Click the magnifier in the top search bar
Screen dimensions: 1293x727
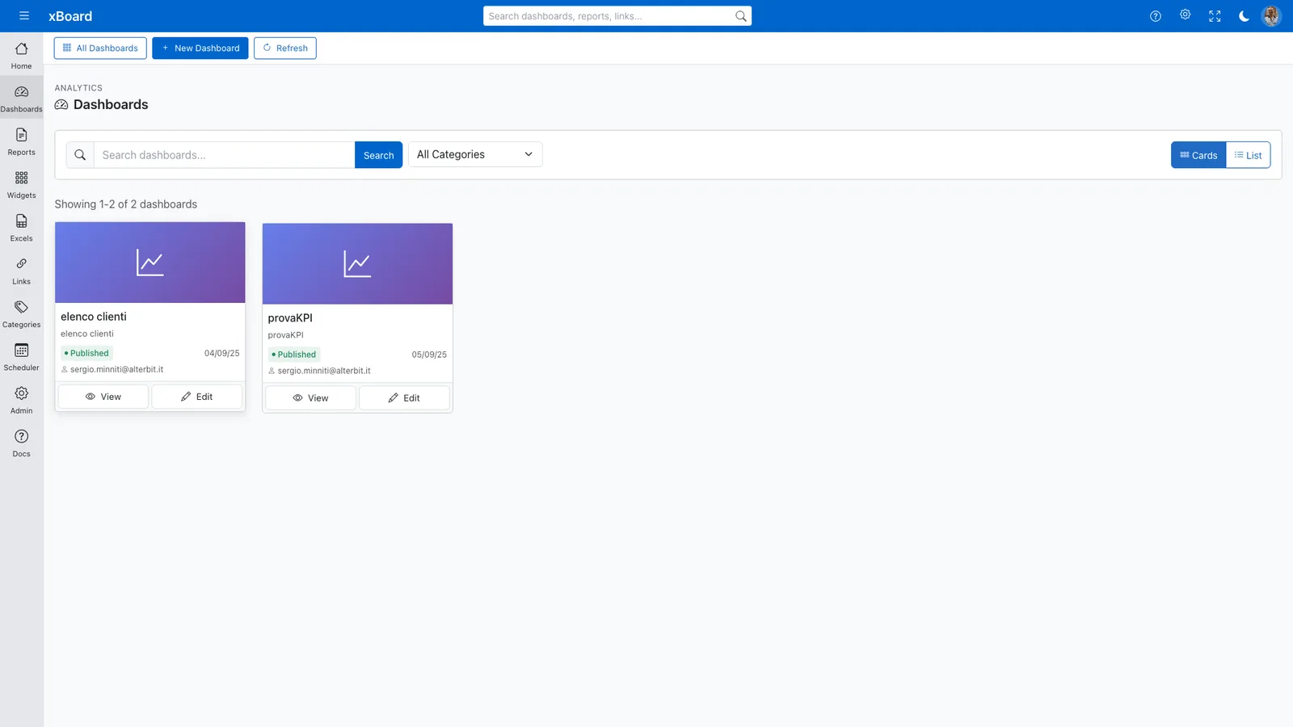[x=740, y=16]
